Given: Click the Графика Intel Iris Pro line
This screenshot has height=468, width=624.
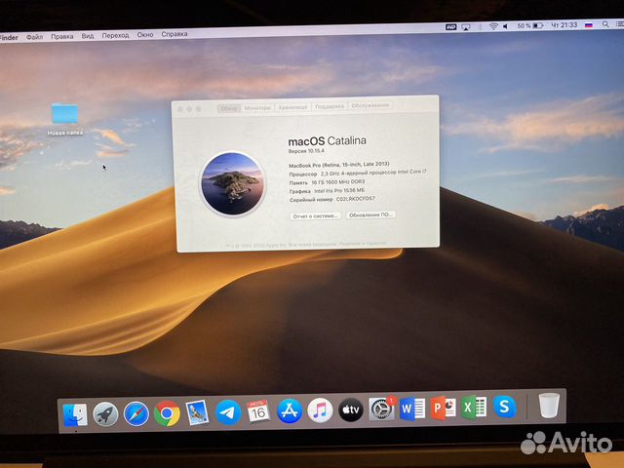Looking at the screenshot, I should [327, 191].
